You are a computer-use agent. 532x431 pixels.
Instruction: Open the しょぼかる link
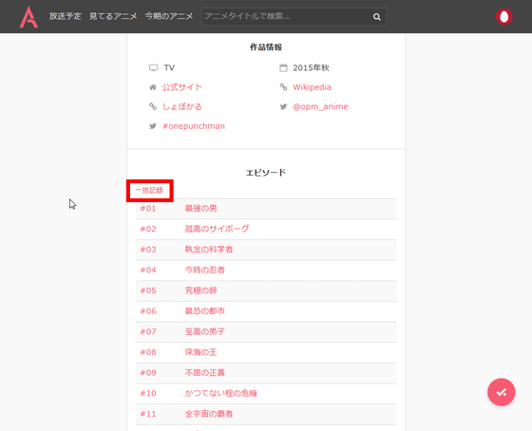pyautogui.click(x=181, y=107)
